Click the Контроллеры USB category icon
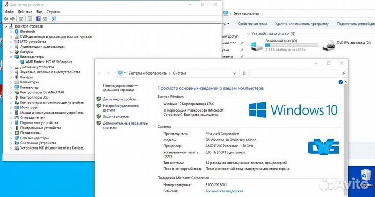Image resolution: width=375 pixels, height=197 pixels. click(x=17, y=97)
